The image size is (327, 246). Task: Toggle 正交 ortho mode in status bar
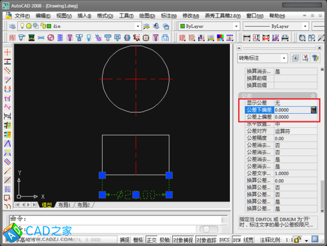pos(152,239)
